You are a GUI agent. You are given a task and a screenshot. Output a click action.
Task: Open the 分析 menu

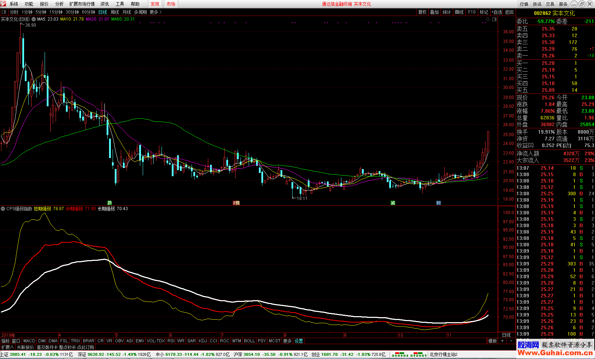(x=59, y=4)
